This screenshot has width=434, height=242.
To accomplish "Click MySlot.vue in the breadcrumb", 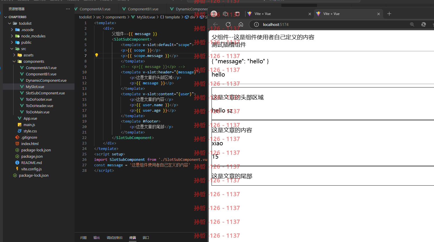I will point(146,17).
